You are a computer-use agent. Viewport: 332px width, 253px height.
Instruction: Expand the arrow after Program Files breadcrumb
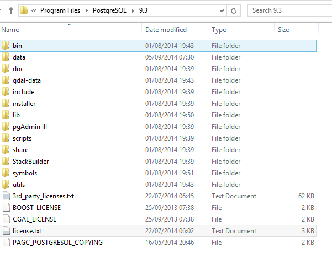click(86, 10)
